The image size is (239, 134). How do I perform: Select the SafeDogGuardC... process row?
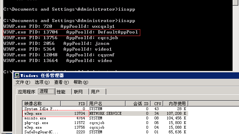tap(105, 132)
